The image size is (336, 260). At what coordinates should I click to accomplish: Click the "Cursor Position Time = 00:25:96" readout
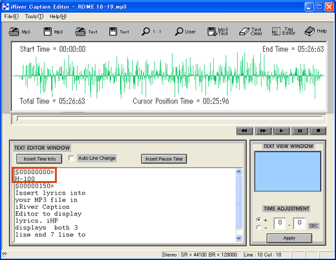181,101
